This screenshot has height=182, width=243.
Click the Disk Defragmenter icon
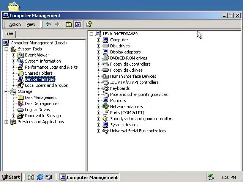[21, 104]
